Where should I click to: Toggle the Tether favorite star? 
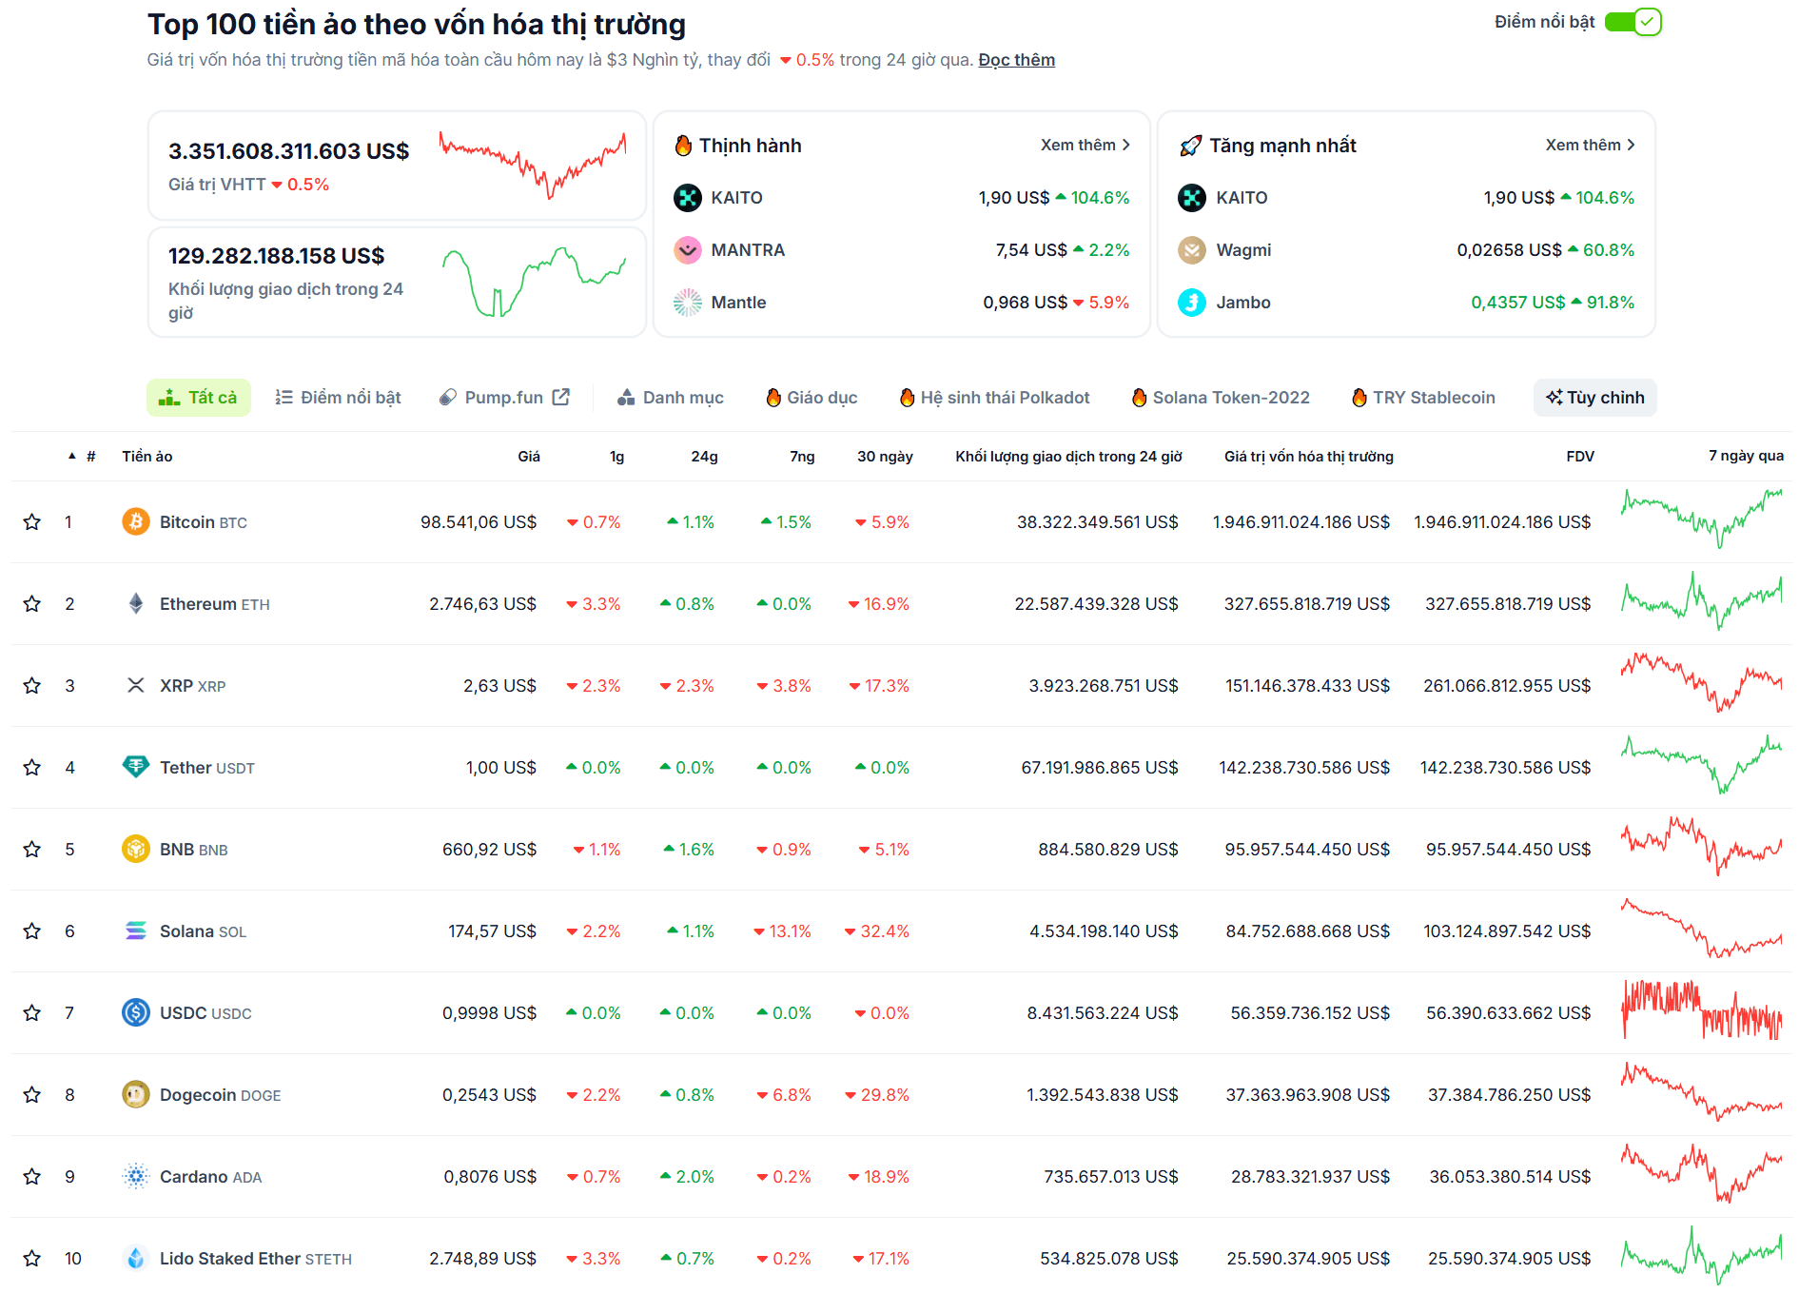coord(32,768)
